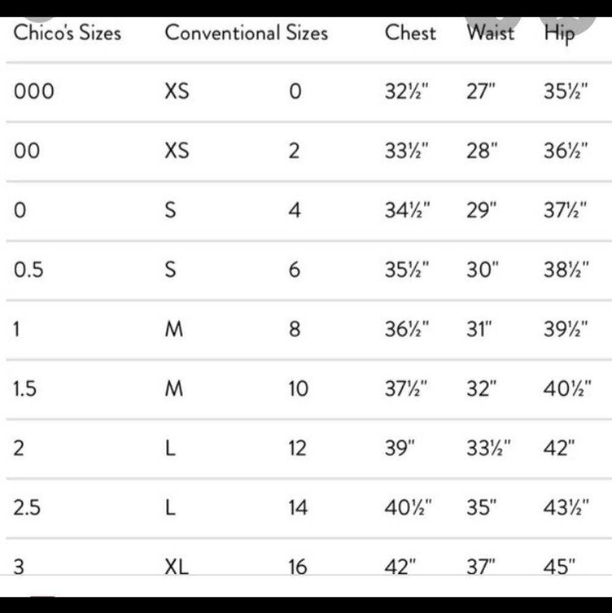The height and width of the screenshot is (613, 612).
Task: Select Chico's size 1.5 cell
Action: (26, 389)
